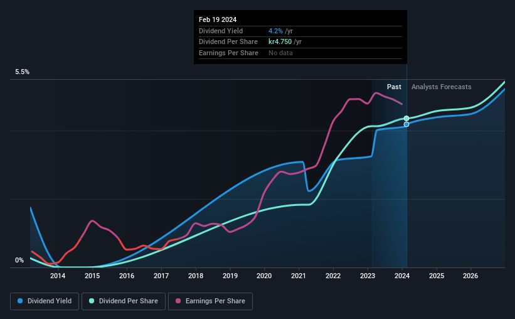
Task: Select the blue Dividend Yield data point marker
Action: pyautogui.click(x=406, y=124)
